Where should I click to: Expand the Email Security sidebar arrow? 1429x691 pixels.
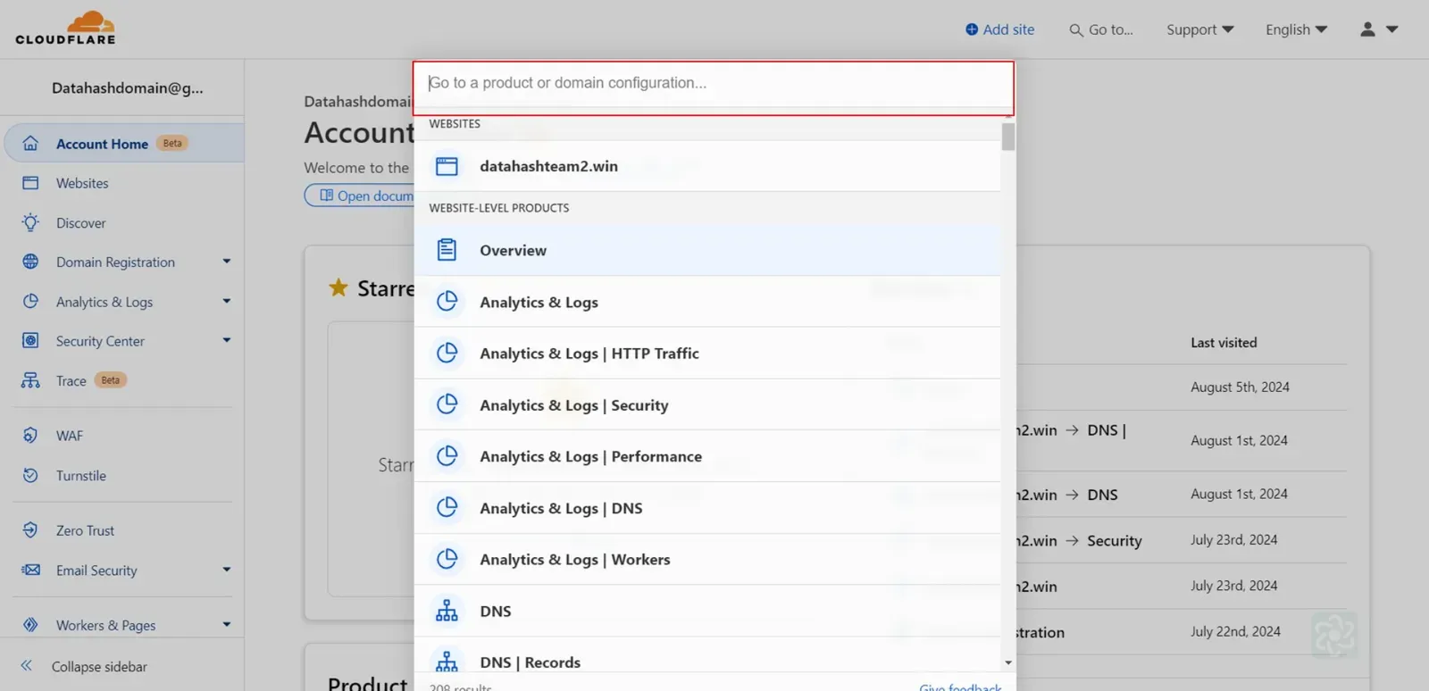click(x=227, y=570)
